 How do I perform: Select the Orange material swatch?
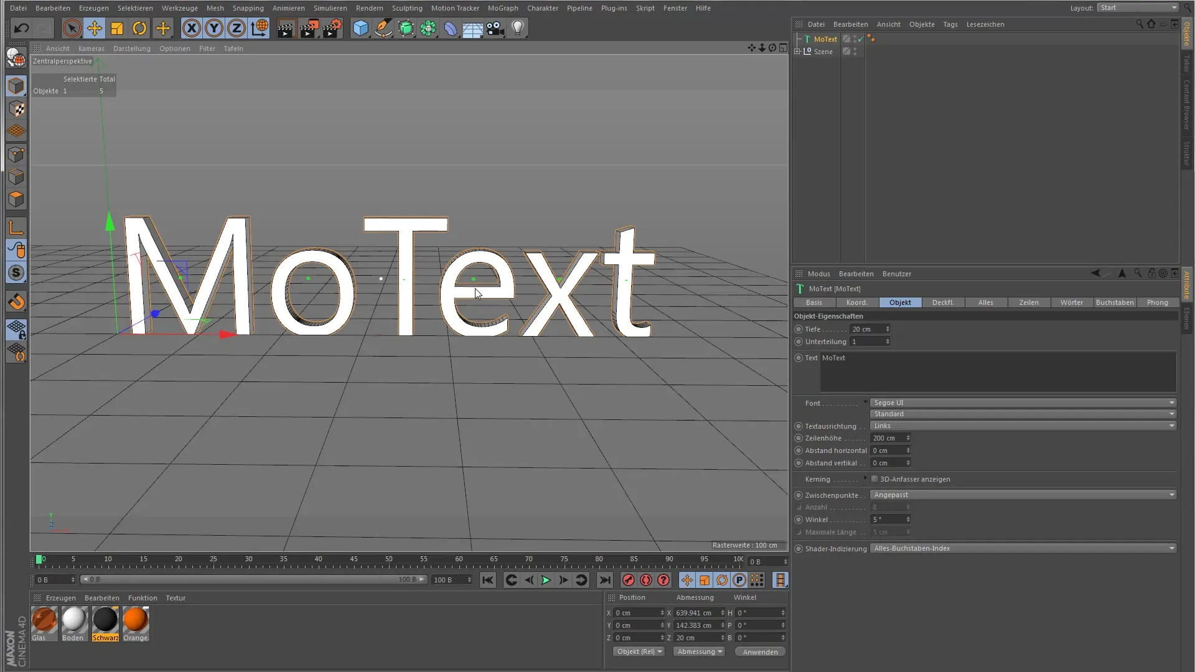(136, 620)
